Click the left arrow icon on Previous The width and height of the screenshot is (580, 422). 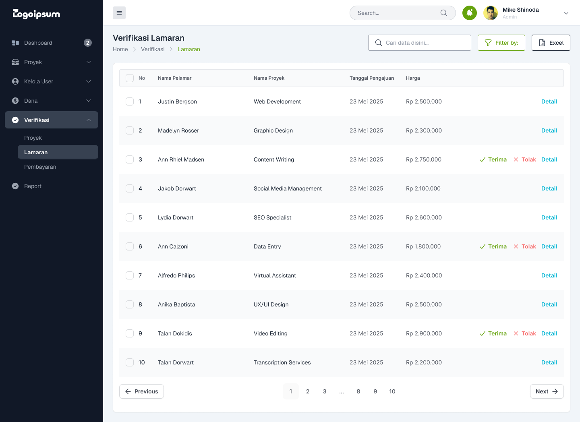tap(128, 391)
